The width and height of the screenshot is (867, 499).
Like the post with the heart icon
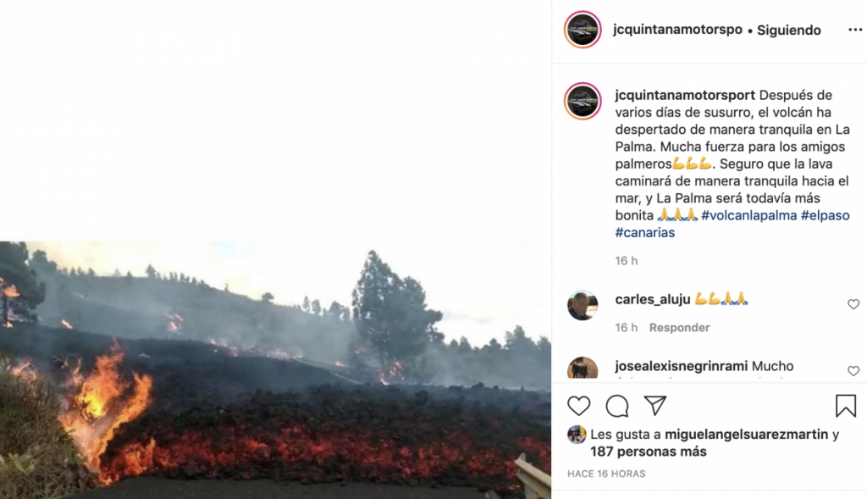click(x=578, y=406)
